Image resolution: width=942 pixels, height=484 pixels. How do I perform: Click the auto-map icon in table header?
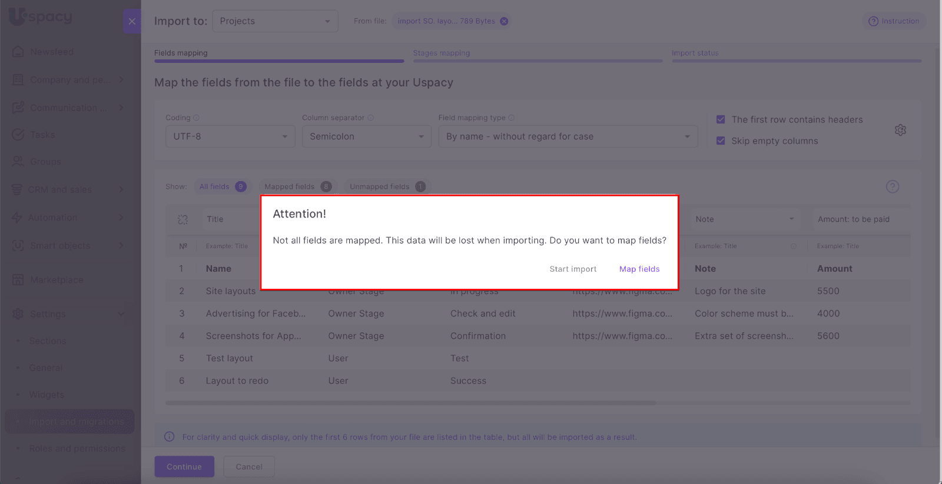183,219
